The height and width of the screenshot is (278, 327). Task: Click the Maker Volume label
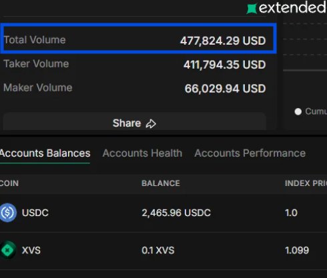click(x=38, y=87)
